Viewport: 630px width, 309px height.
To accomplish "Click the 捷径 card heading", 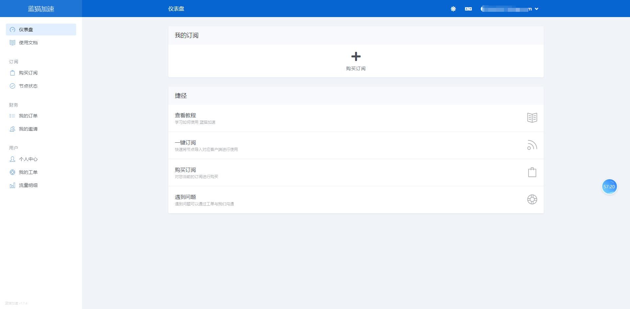I will tap(181, 96).
